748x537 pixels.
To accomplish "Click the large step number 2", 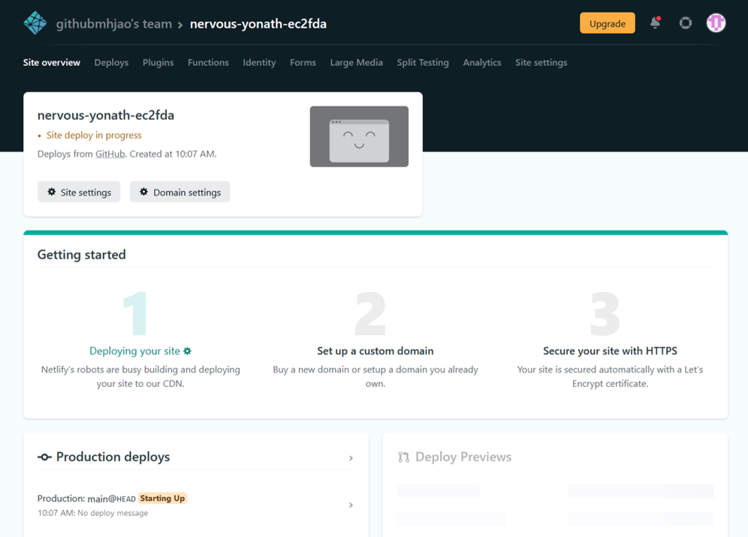I will (x=371, y=313).
